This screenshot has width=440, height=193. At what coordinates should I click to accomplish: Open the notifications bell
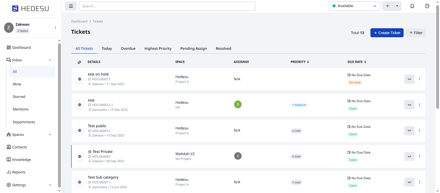412,6
